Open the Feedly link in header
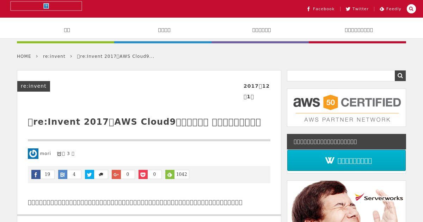The width and height of the screenshot is (423, 222). click(390, 9)
